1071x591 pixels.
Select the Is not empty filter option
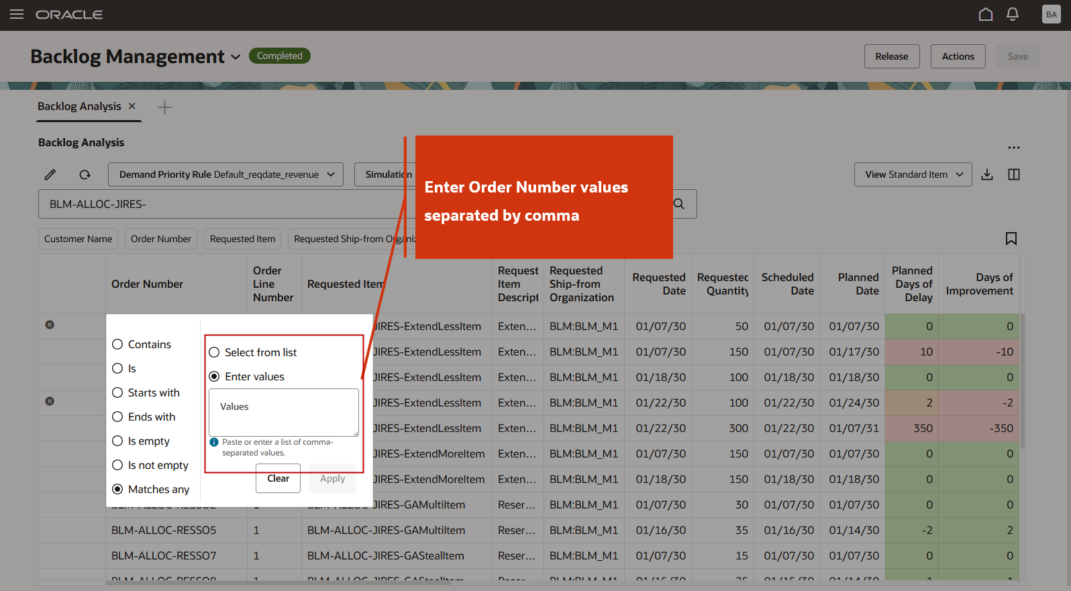(117, 465)
